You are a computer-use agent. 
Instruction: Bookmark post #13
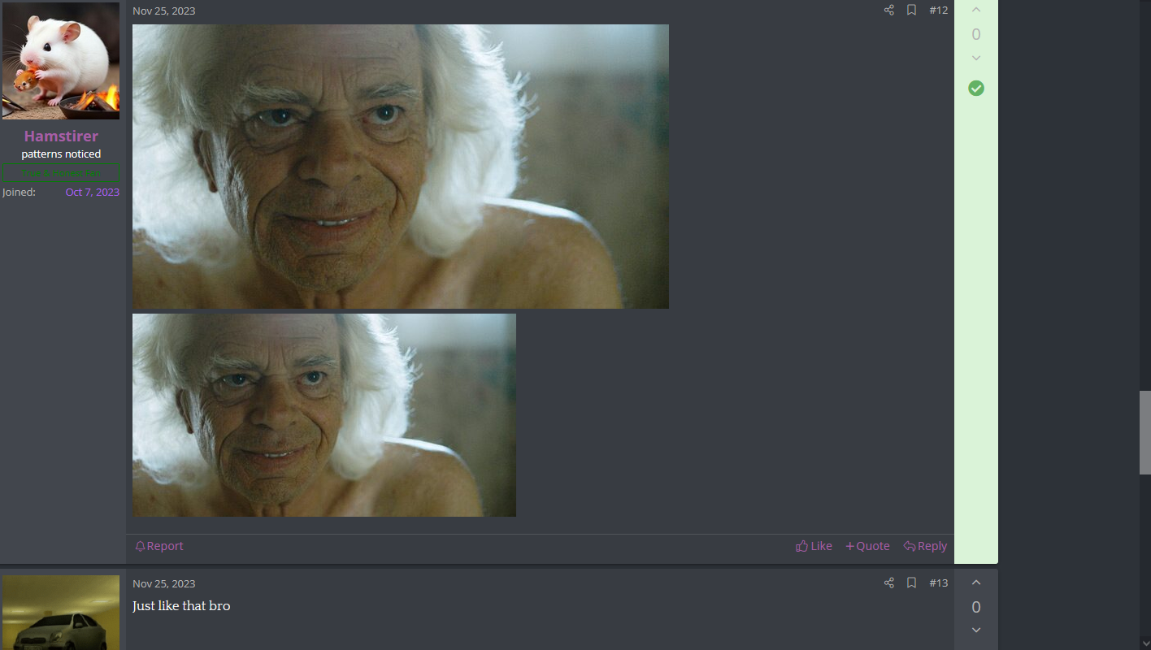tap(911, 583)
